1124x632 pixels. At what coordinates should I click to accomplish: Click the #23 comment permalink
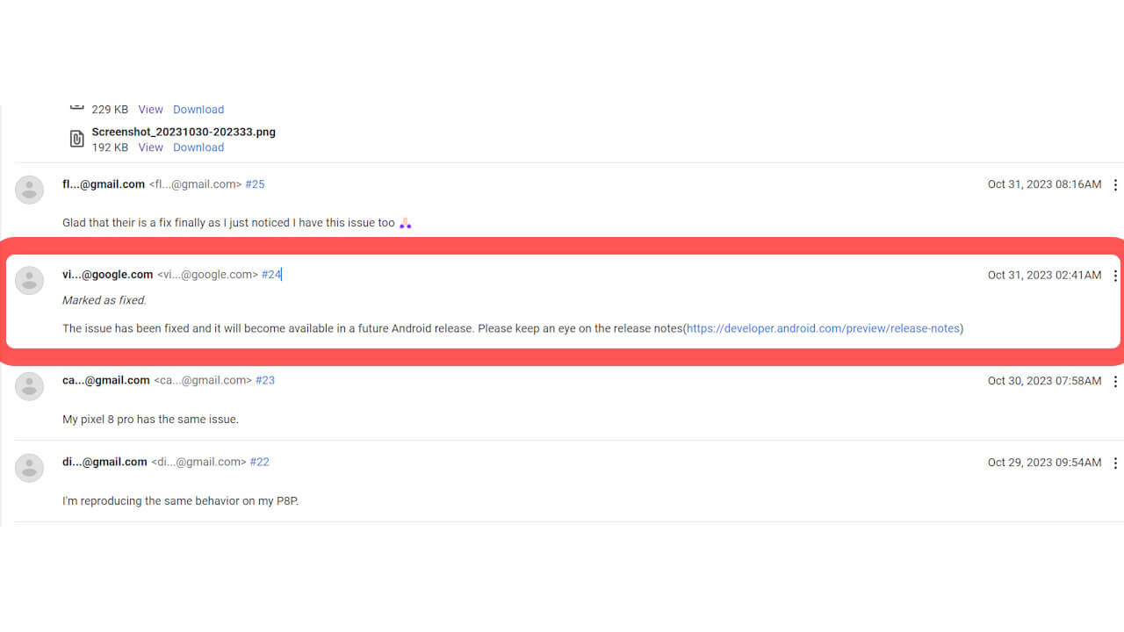pyautogui.click(x=264, y=380)
